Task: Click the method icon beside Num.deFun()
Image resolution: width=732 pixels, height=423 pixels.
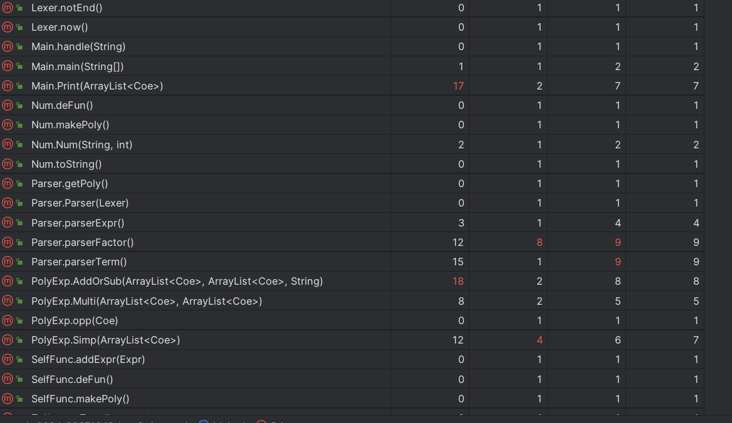Action: [x=8, y=106]
